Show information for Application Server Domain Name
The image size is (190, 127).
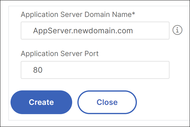[177, 30]
